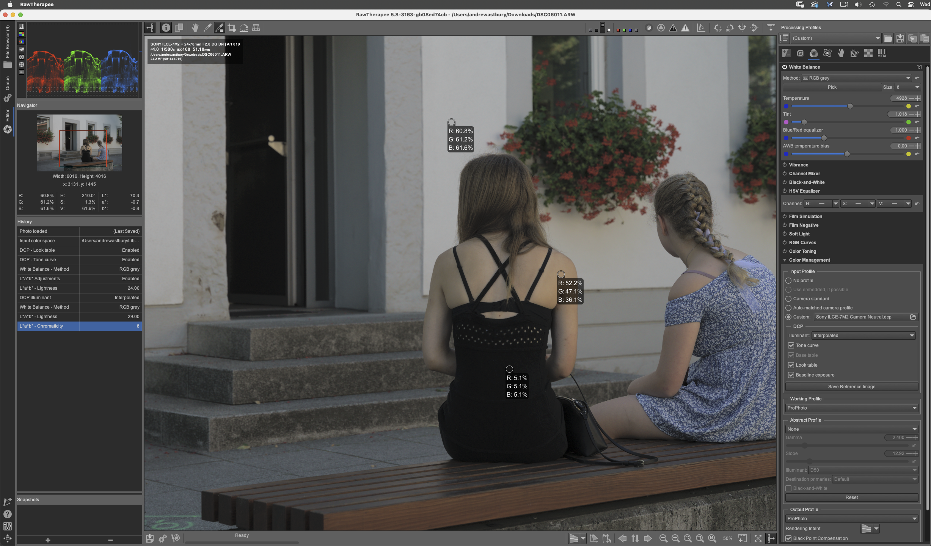Image resolution: width=931 pixels, height=546 pixels.
Task: Adjust the Temperature slider handle
Action: pyautogui.click(x=850, y=106)
